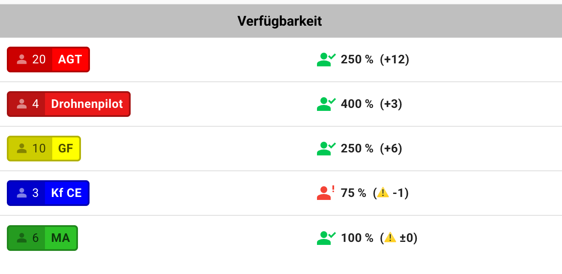
Task: Click the Verfügbarkeit column header
Action: [x=280, y=21]
